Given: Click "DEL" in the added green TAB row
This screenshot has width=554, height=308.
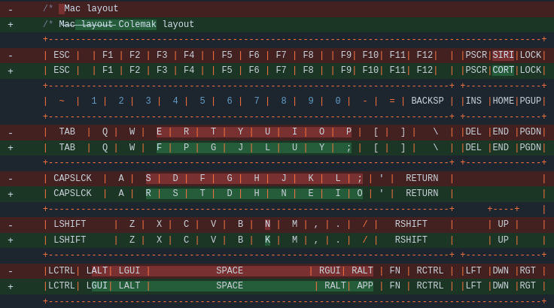Looking at the screenshot, I should click(473, 147).
